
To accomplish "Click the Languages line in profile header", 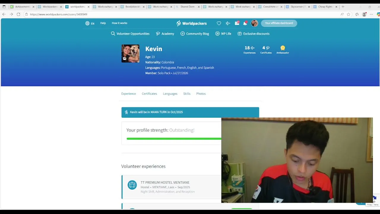I will click(x=180, y=68).
